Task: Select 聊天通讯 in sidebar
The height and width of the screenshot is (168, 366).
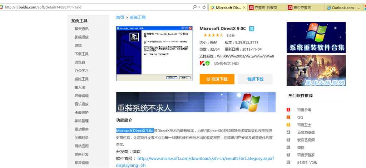Action: tap(81, 29)
